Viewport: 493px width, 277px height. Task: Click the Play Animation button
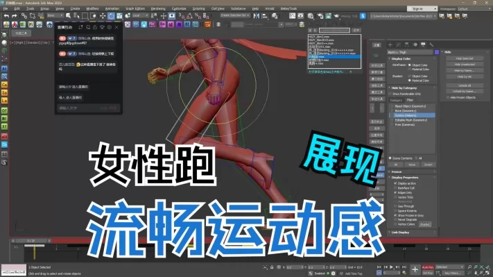pyautogui.click(x=392, y=267)
